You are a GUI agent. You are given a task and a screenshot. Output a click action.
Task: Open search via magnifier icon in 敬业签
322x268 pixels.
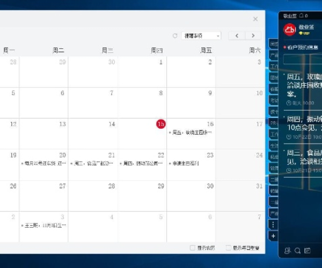point(297,250)
